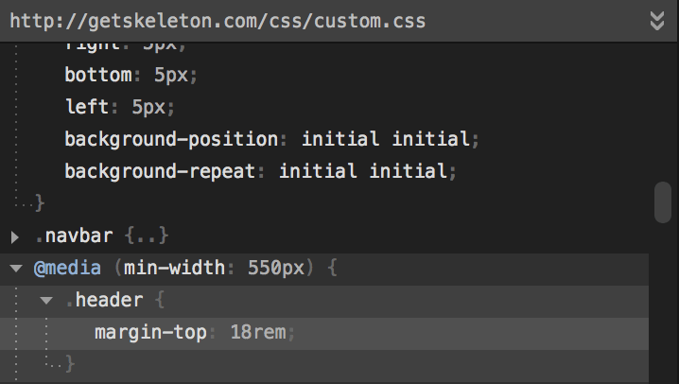Edit background-position initial initial value
The width and height of the screenshot is (679, 384).
[386, 139]
